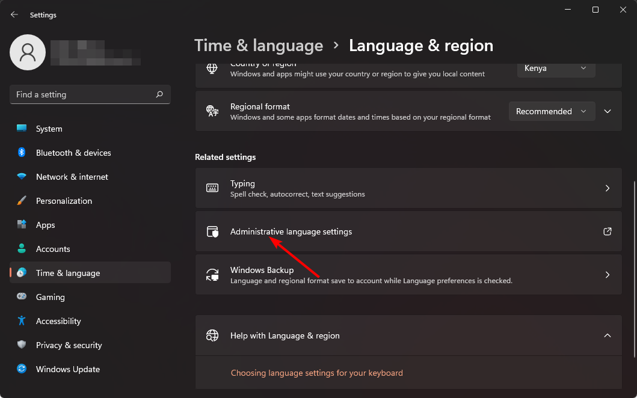Go to Privacy & security settings
The height and width of the screenshot is (398, 637).
pyautogui.click(x=69, y=345)
